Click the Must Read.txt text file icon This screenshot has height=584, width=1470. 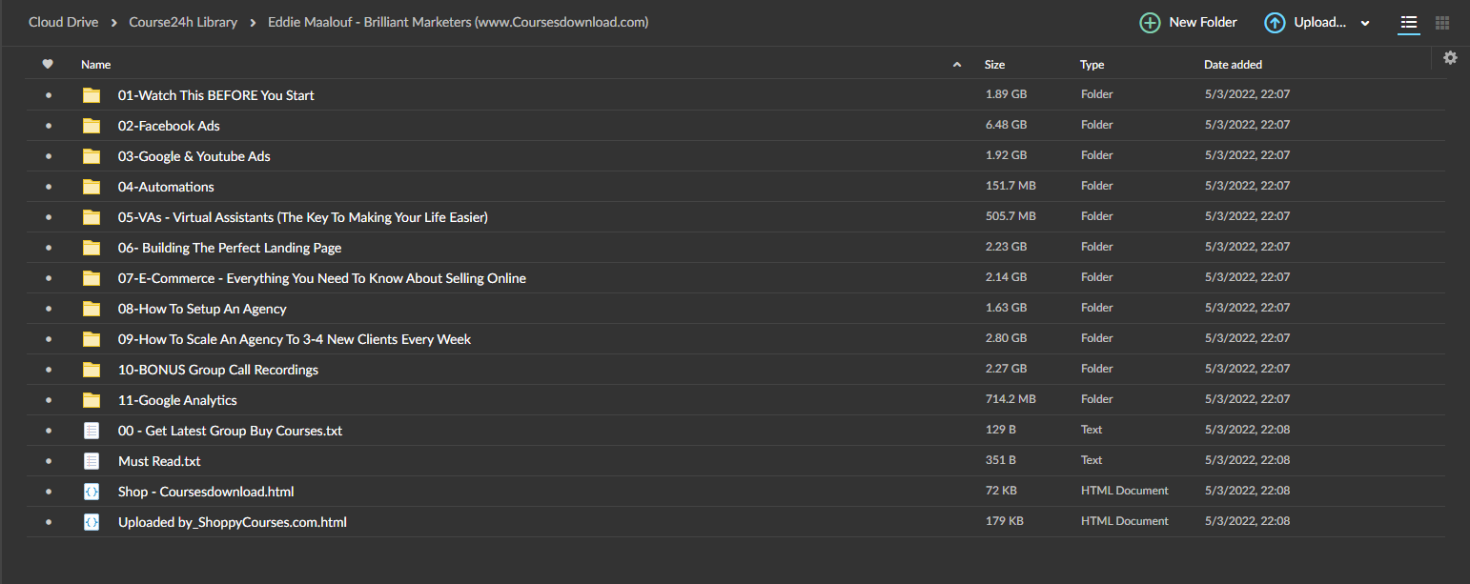92,461
